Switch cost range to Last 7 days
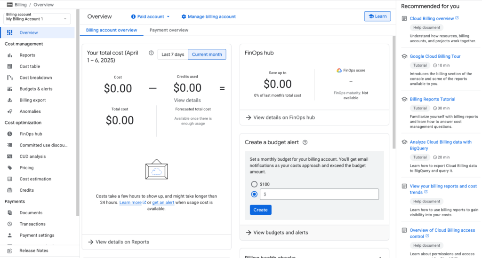The width and height of the screenshot is (482, 258). pos(173,55)
